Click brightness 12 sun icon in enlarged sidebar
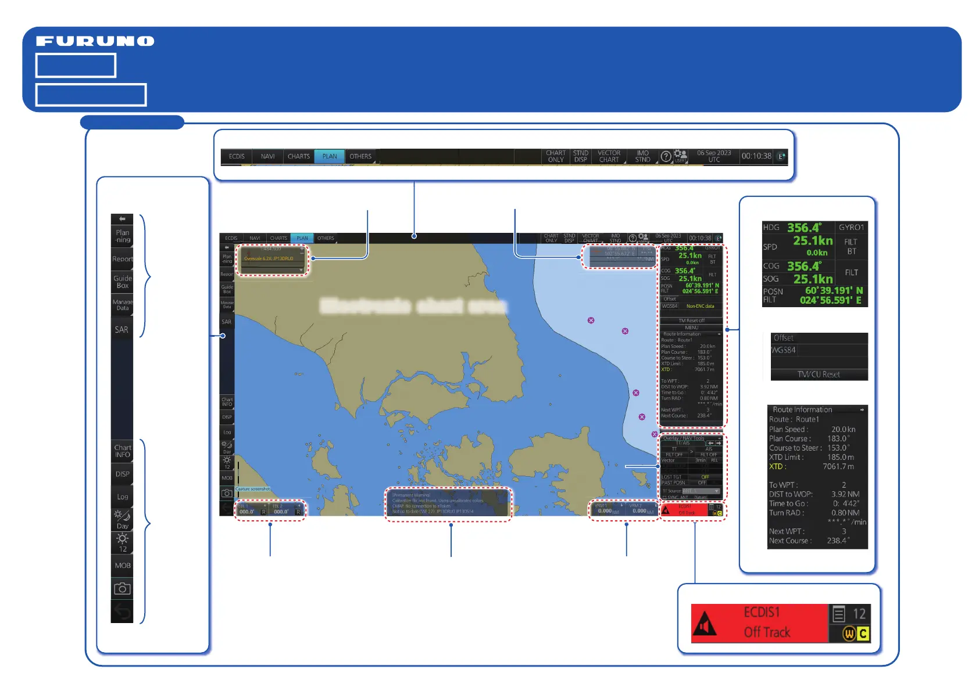The image size is (979, 691). (x=122, y=542)
